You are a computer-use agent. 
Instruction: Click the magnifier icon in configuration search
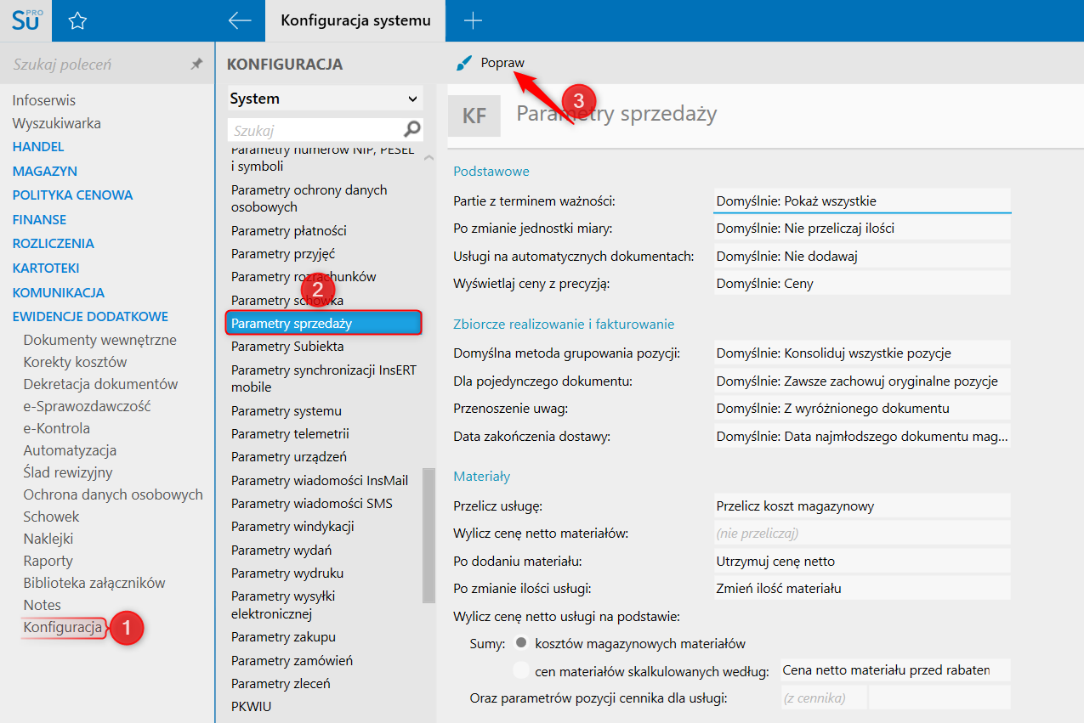coord(412,130)
